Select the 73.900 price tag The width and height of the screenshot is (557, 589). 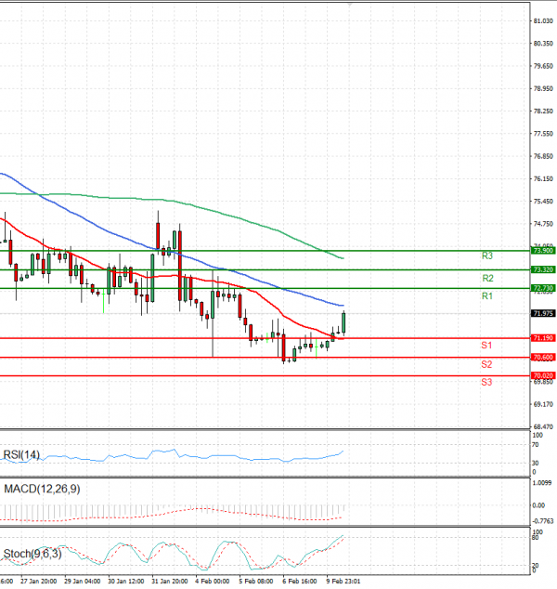click(543, 251)
